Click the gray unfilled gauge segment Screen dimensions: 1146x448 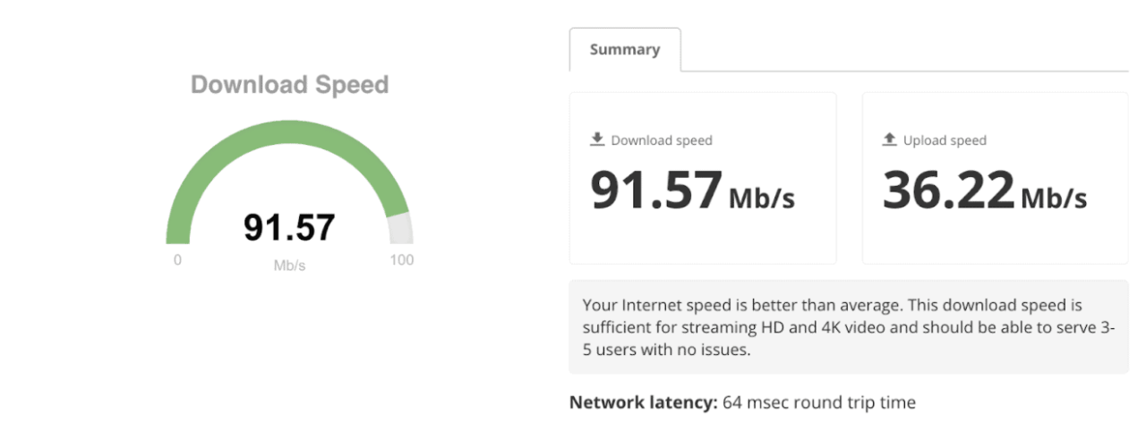pos(400,229)
